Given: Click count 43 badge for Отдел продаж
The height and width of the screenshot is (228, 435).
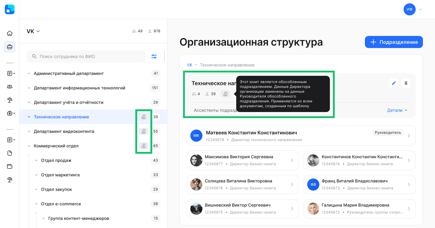Looking at the screenshot, I should coord(156,160).
